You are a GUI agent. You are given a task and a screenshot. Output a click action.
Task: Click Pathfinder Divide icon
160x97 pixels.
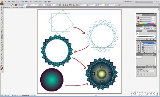tap(138, 75)
